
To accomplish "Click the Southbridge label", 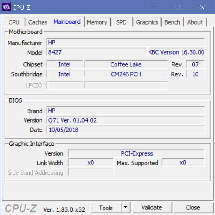I will pyautogui.click(x=27, y=74).
